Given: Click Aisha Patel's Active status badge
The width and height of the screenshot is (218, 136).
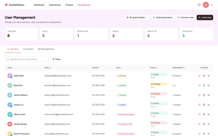Looking at the screenshot, I should pyautogui.click(x=159, y=75).
